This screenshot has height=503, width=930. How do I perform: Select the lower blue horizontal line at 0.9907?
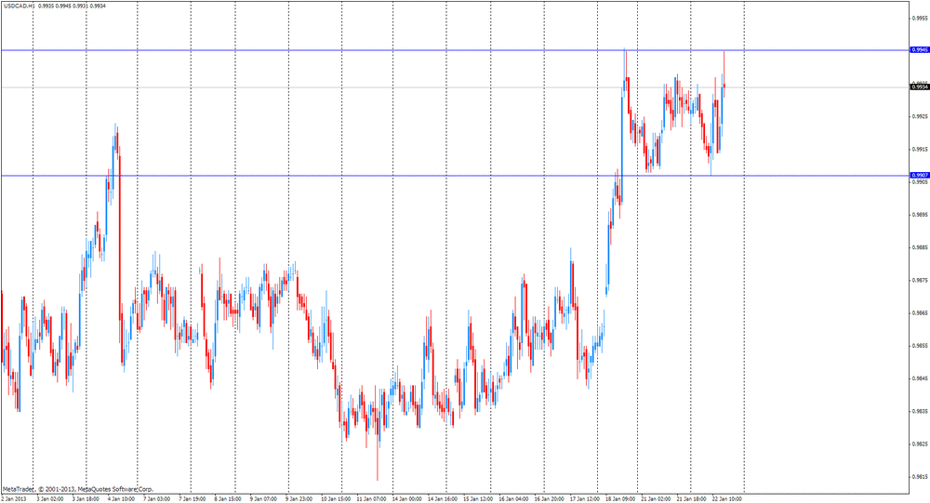455,176
